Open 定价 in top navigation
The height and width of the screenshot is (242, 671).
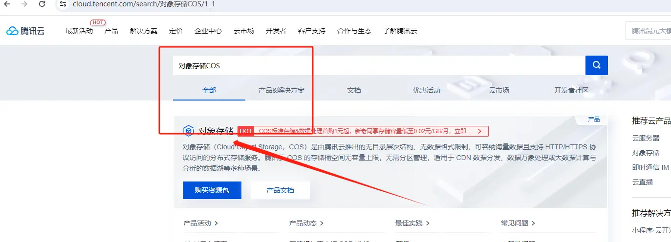point(176,31)
